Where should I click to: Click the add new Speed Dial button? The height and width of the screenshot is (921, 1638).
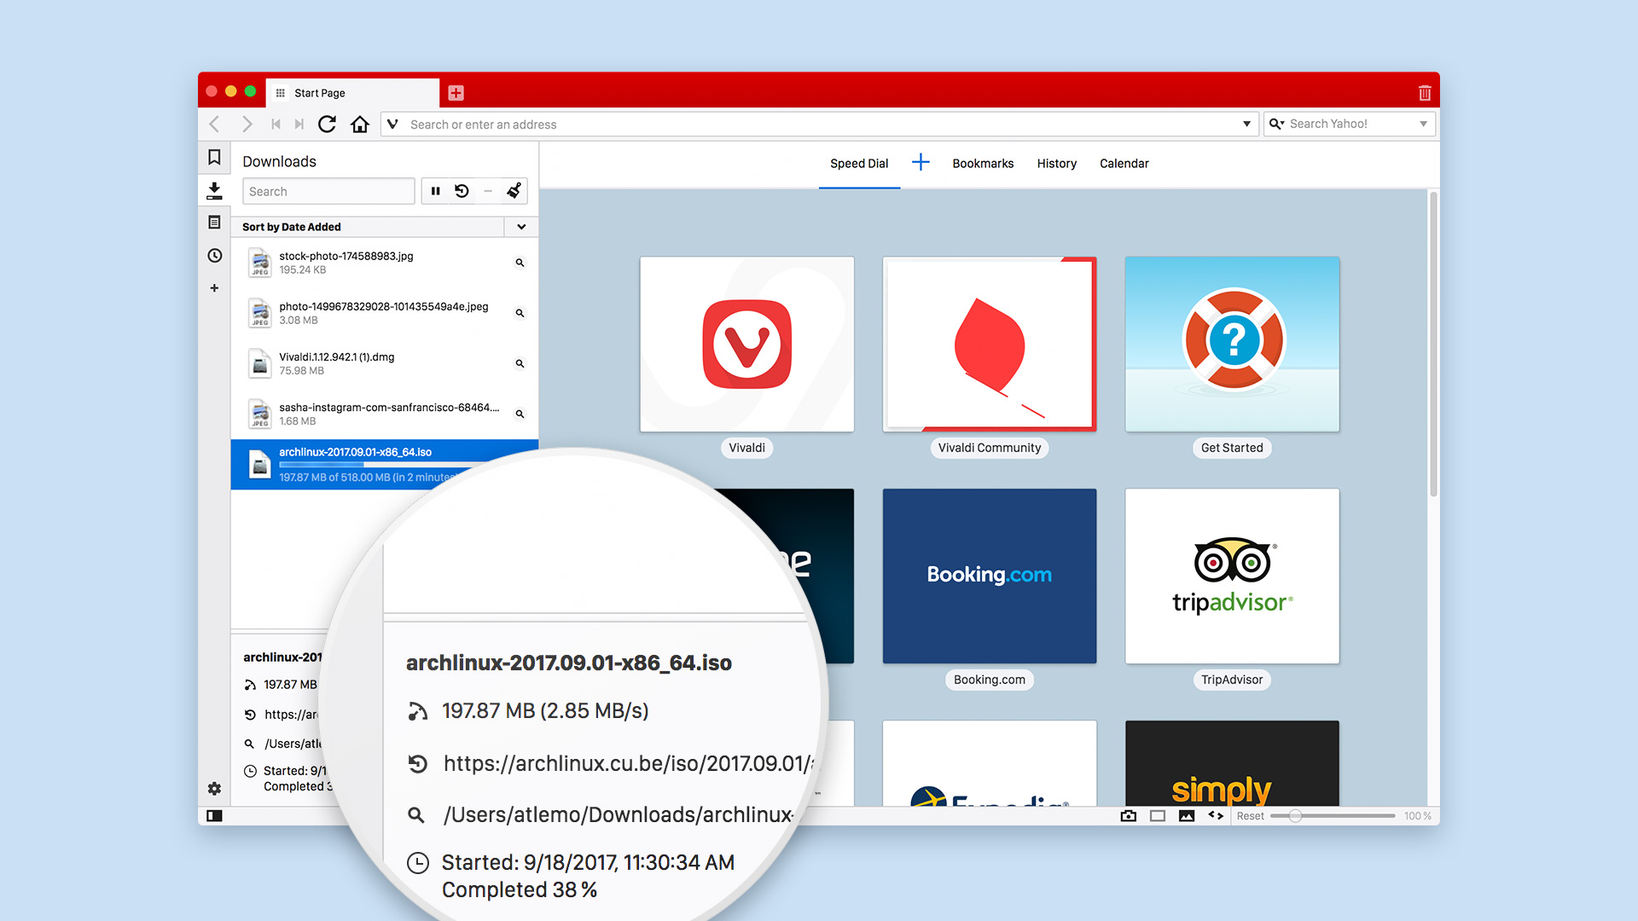tap(919, 163)
